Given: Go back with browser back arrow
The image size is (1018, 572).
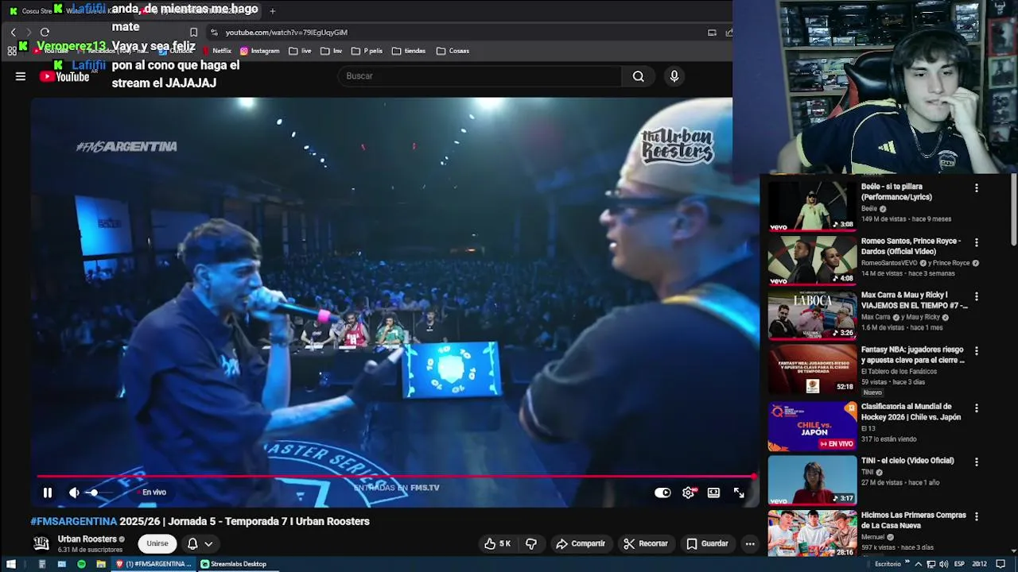Looking at the screenshot, I should 13,33.
